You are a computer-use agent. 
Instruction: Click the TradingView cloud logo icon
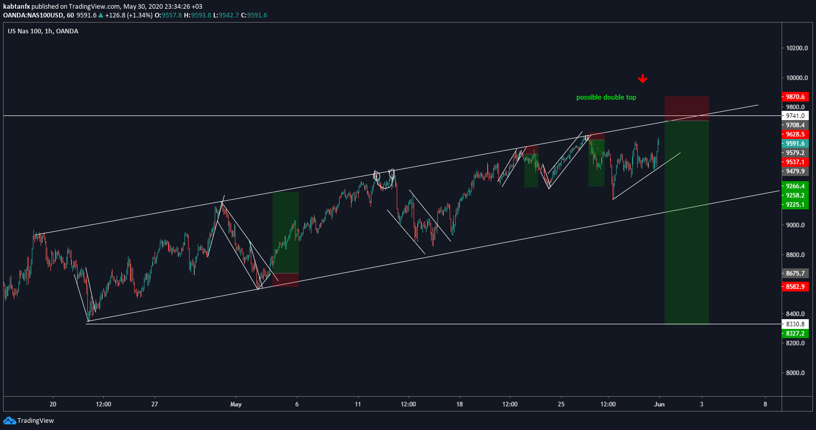tap(9, 421)
